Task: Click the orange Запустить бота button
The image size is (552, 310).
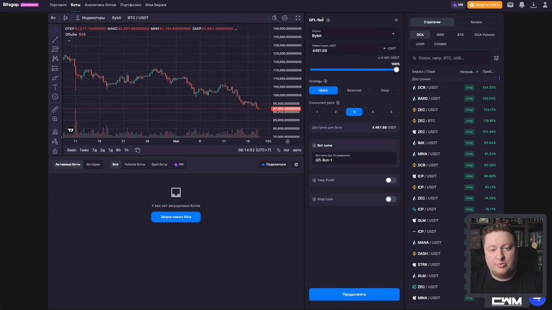Action: click(485, 5)
